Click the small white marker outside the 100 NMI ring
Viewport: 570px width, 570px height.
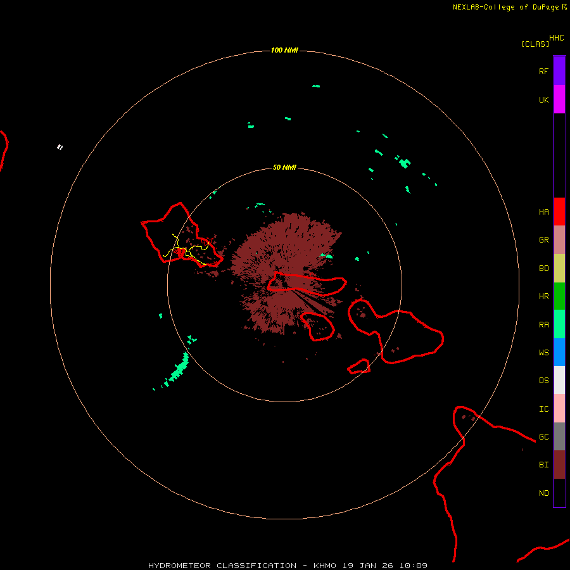(x=60, y=147)
